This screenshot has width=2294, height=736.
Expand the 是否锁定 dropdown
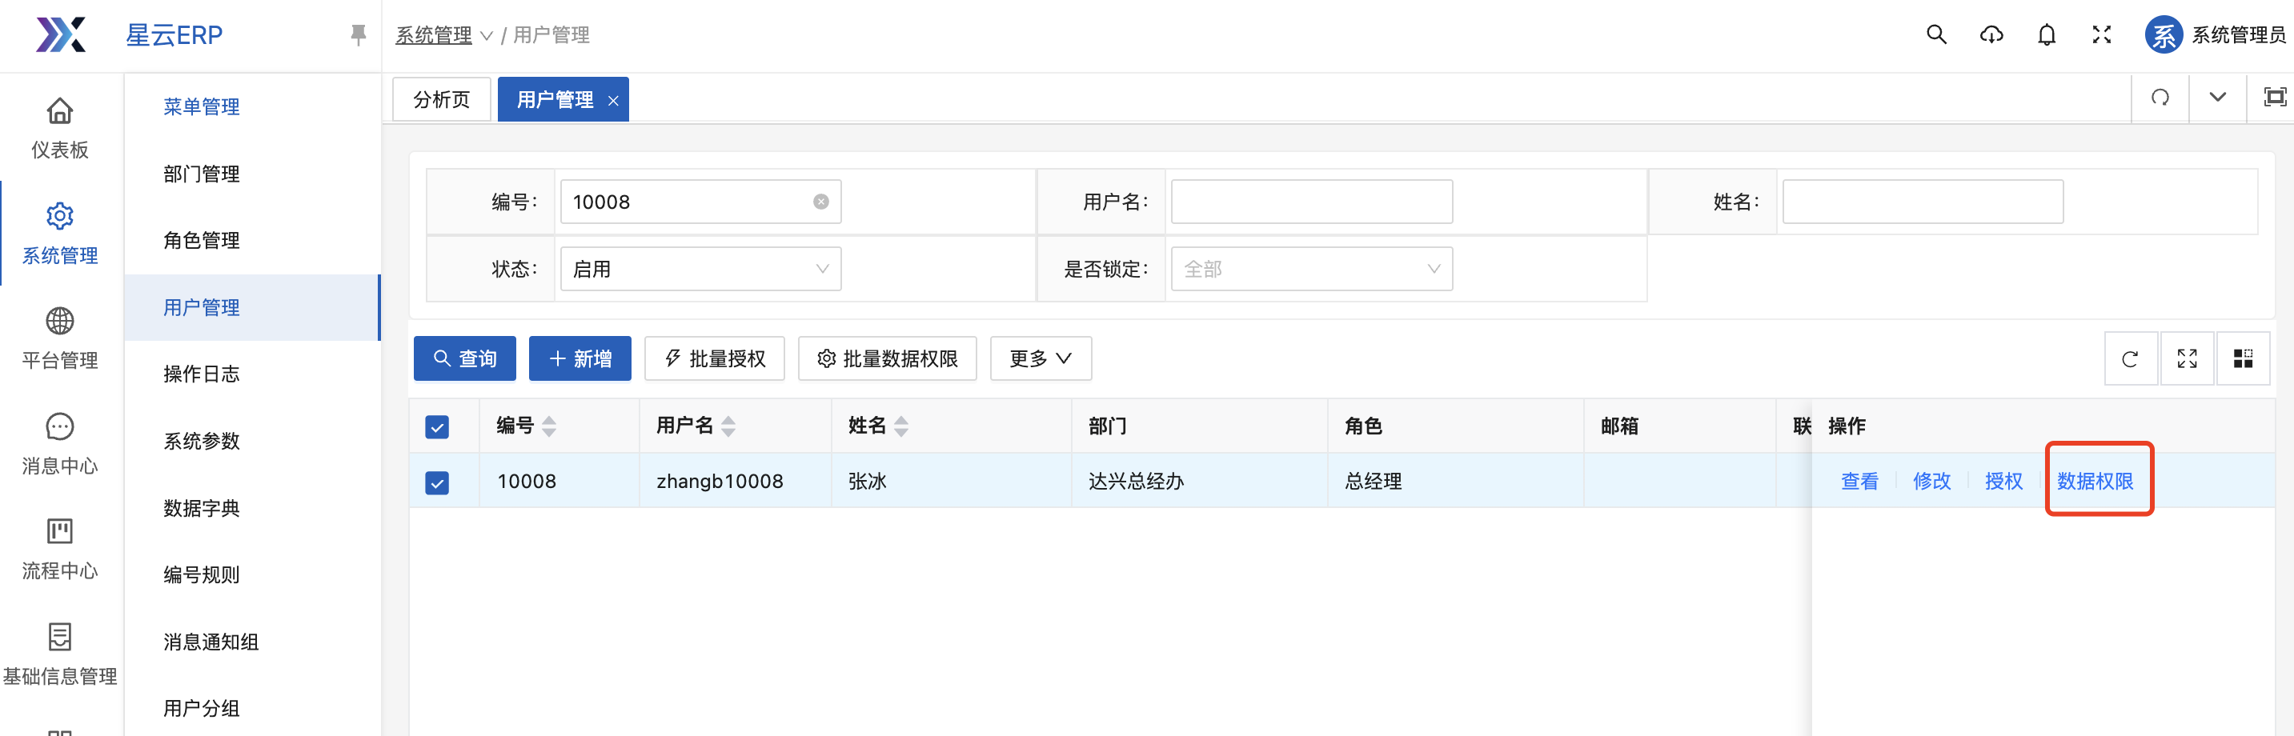tap(1311, 269)
